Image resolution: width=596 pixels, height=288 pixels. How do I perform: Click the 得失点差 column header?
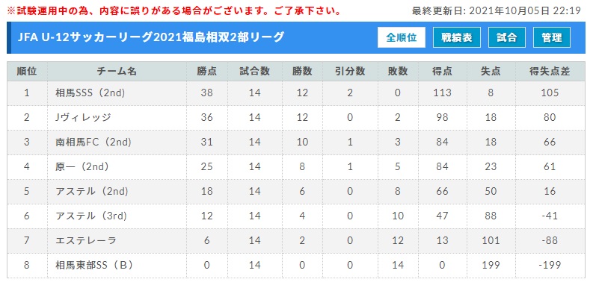[550, 72]
